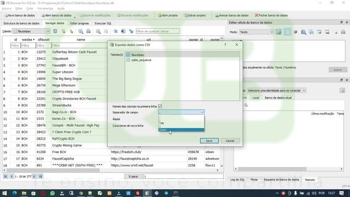Click the last page navigation icon
Screen dimensions: 350x197
[40, 176]
